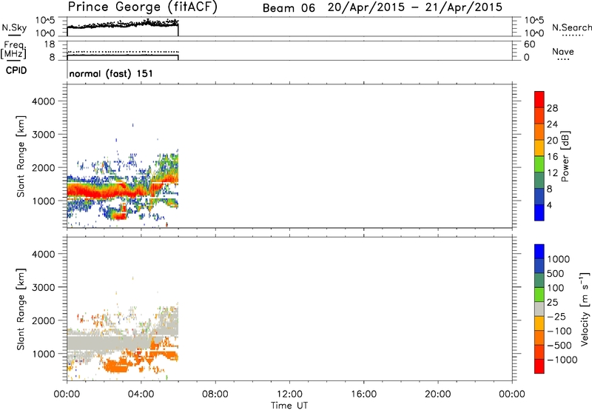Image resolution: width=592 pixels, height=410 pixels.
Task: Click the noise scatter trace in N.Sky panel
Action: pyautogui.click(x=123, y=24)
